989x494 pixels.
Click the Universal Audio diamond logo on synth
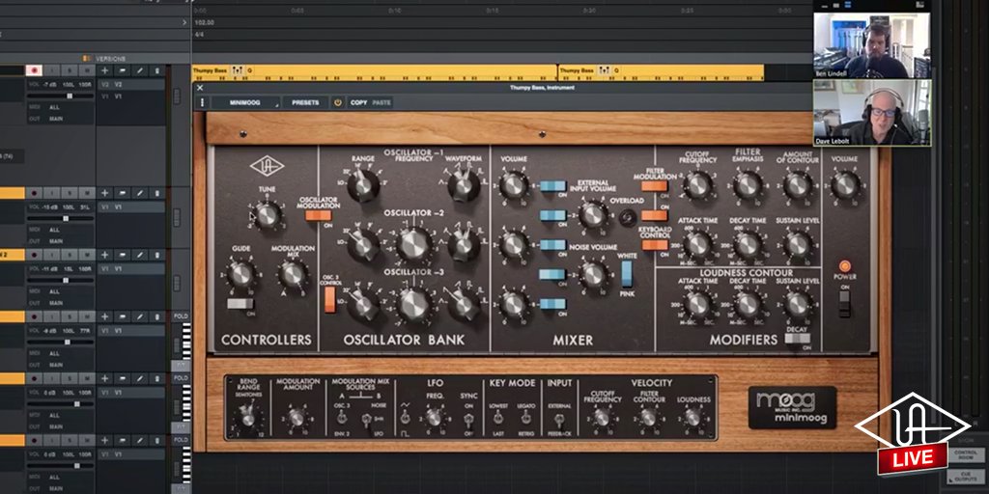pyautogui.click(x=267, y=166)
